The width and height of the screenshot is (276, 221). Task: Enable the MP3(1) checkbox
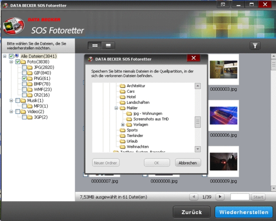pos(25,106)
